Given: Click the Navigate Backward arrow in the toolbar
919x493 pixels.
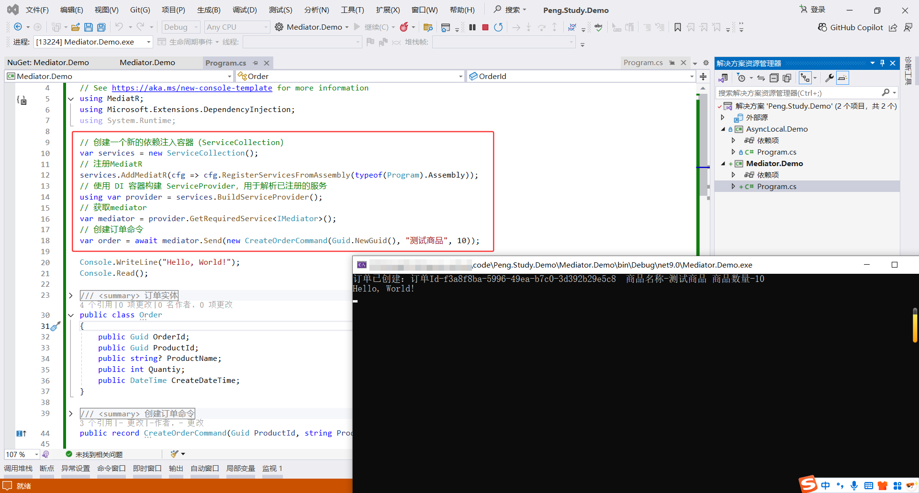Looking at the screenshot, I should point(18,27).
